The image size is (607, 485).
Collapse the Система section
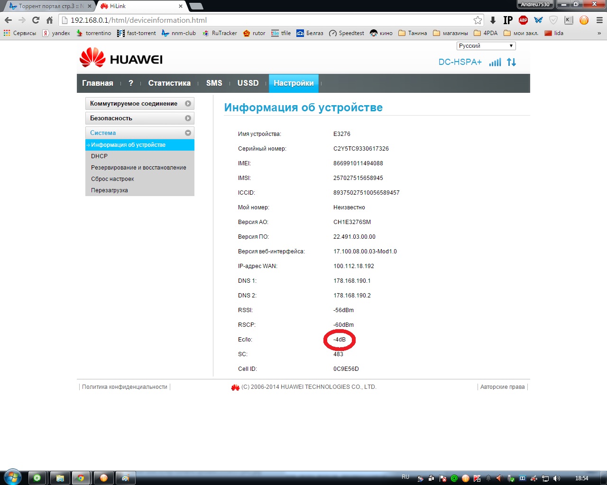coord(140,133)
